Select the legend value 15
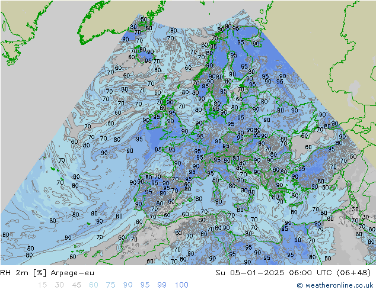This screenshot has width=376, height=290. (x=42, y=285)
